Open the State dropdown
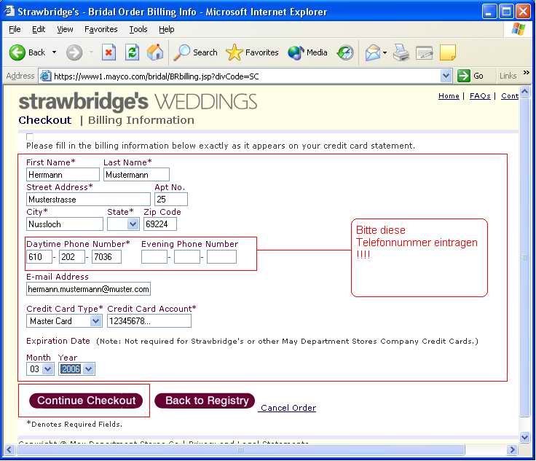Screen dimensions: 536x461 pyautogui.click(x=123, y=224)
